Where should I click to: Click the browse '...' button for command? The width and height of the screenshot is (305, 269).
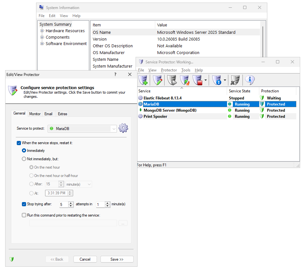(123, 223)
